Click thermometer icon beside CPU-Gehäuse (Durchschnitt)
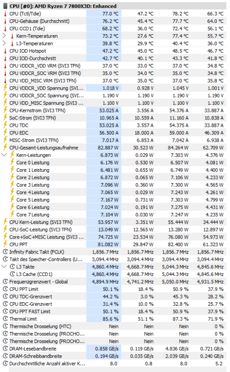230x372 pixels. click(5, 21)
